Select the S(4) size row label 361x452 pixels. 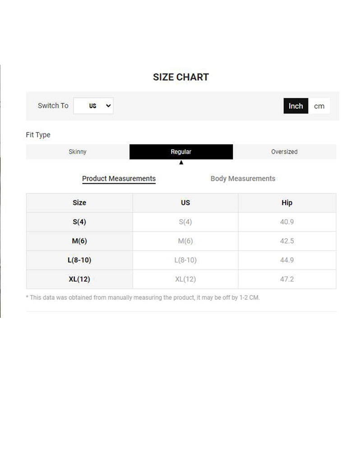(79, 222)
